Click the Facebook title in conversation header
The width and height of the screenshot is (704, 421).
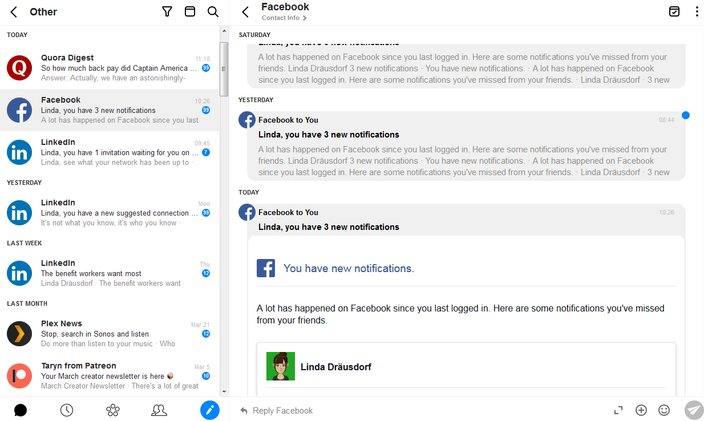coord(285,7)
